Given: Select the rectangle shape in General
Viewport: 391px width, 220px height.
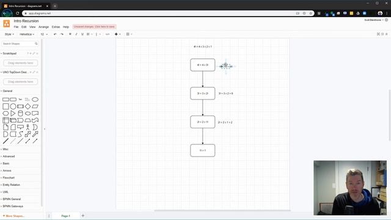Looking at the screenshot, I should point(5,100).
